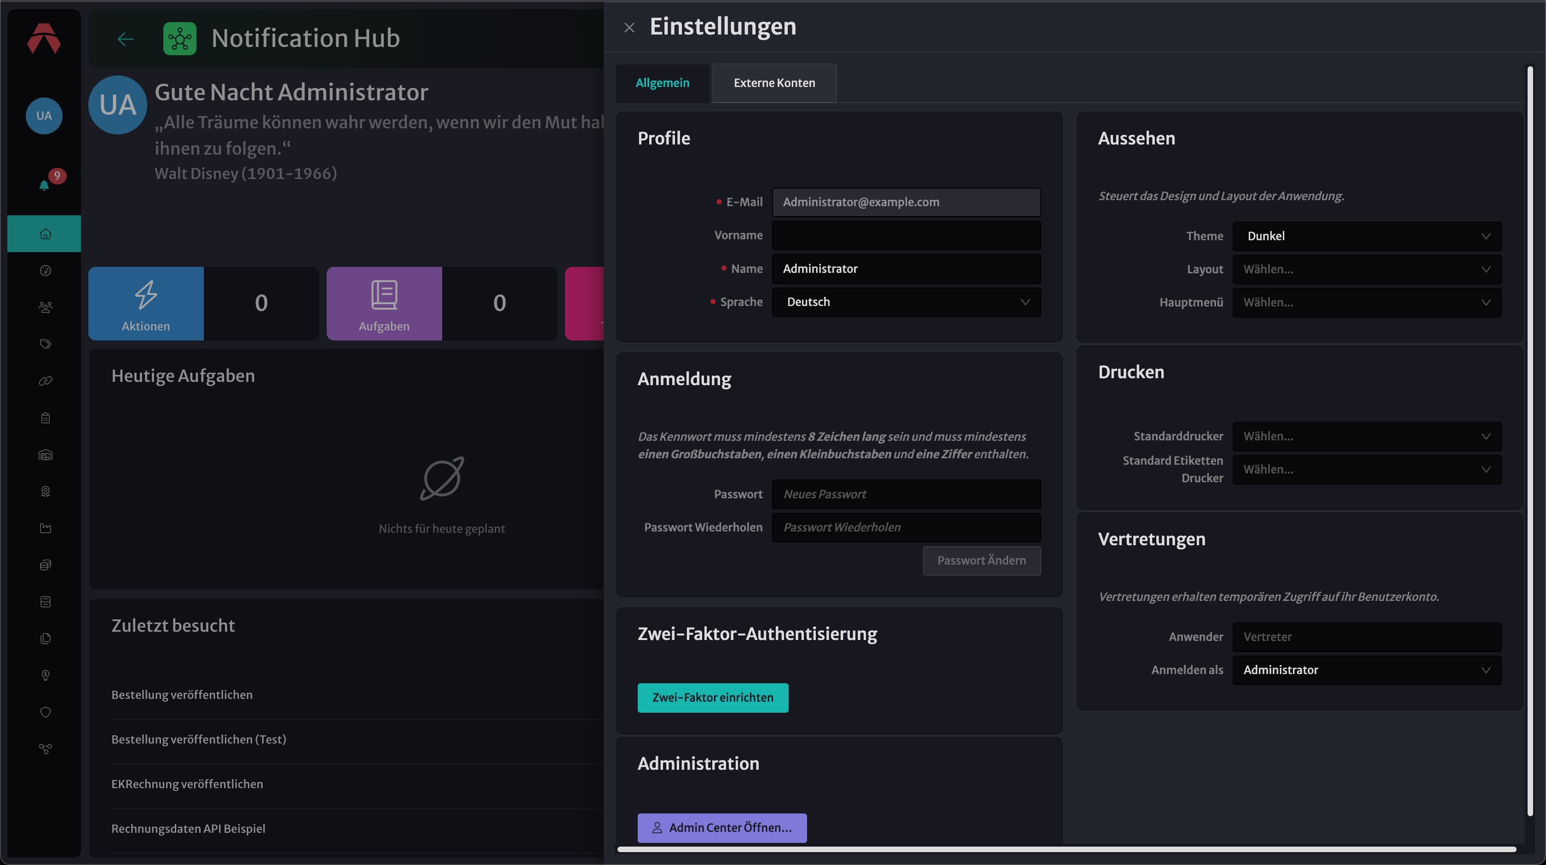Viewport: 1546px width, 865px height.
Task: Open the Standard Etiketten Drucker dropdown
Action: coord(1367,469)
